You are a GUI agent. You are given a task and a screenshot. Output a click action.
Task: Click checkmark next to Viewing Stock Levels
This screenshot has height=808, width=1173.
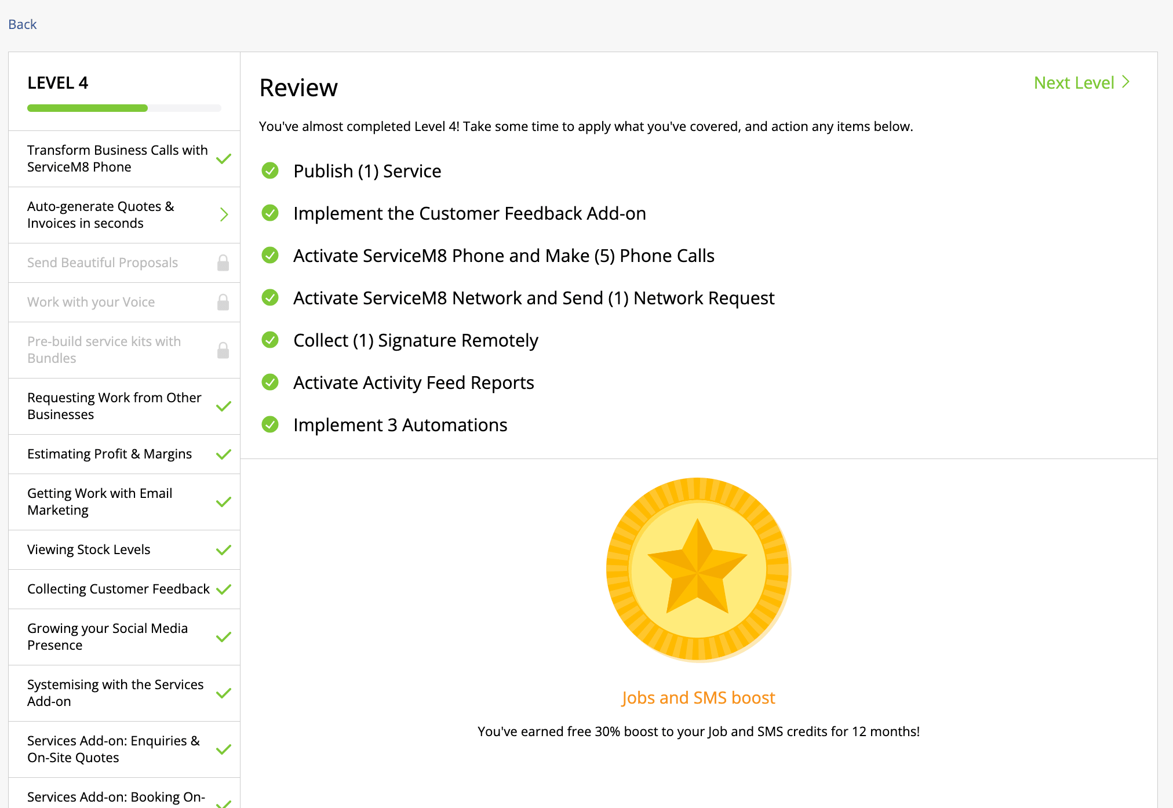tap(224, 550)
